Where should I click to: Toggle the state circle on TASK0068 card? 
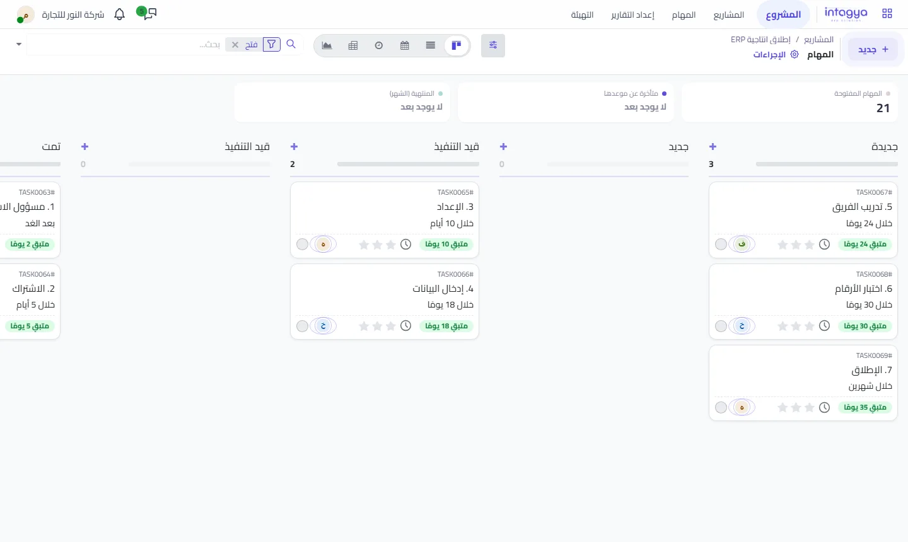(x=721, y=326)
